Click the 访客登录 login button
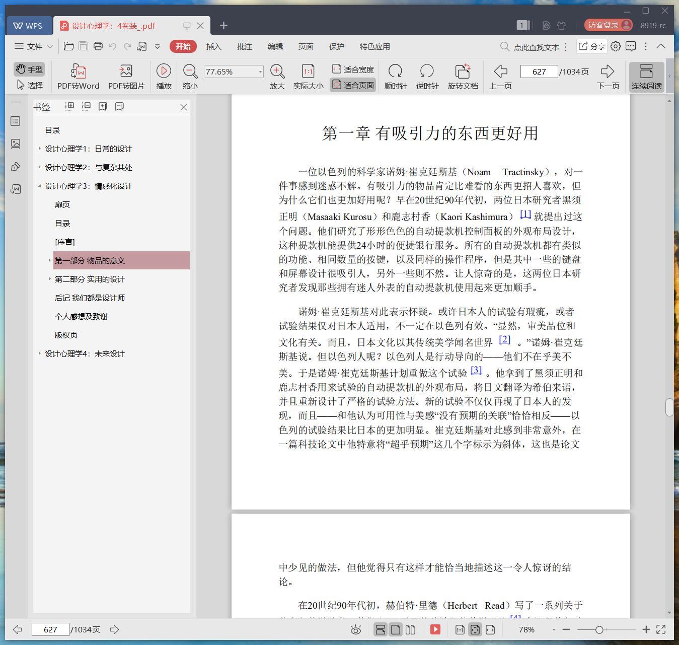Image resolution: width=679 pixels, height=645 pixels. coord(608,25)
